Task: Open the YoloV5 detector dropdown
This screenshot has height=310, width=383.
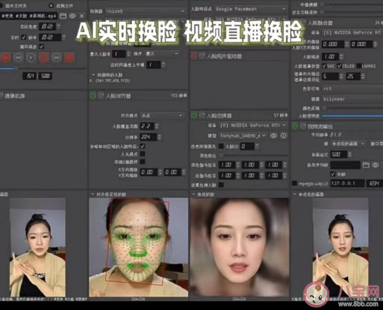Action: (x=145, y=11)
